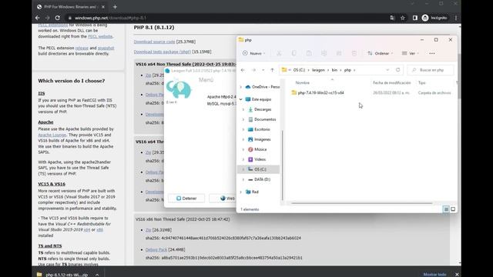Viewport: 493px width, 277px height.
Task: Open address bar history dropdown
Action: (387, 70)
